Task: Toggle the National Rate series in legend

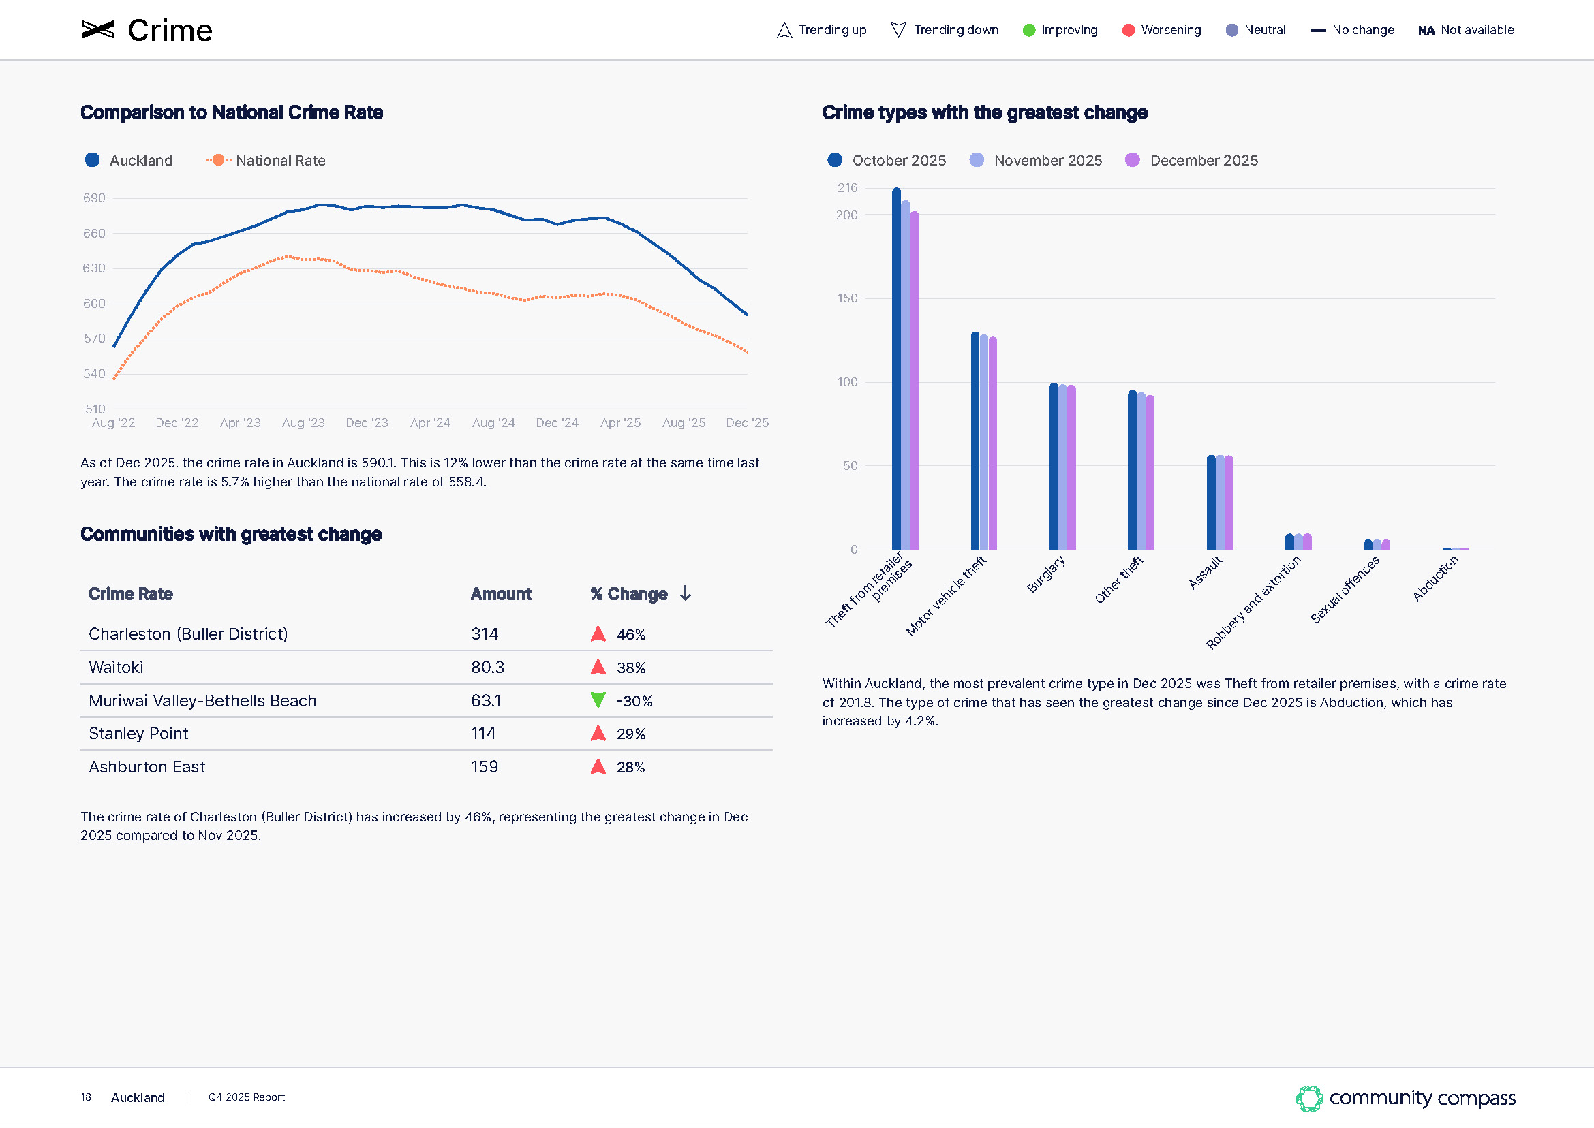Action: [265, 161]
